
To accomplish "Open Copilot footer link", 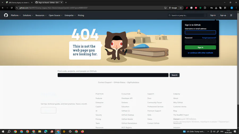I will (x=98, y=107).
